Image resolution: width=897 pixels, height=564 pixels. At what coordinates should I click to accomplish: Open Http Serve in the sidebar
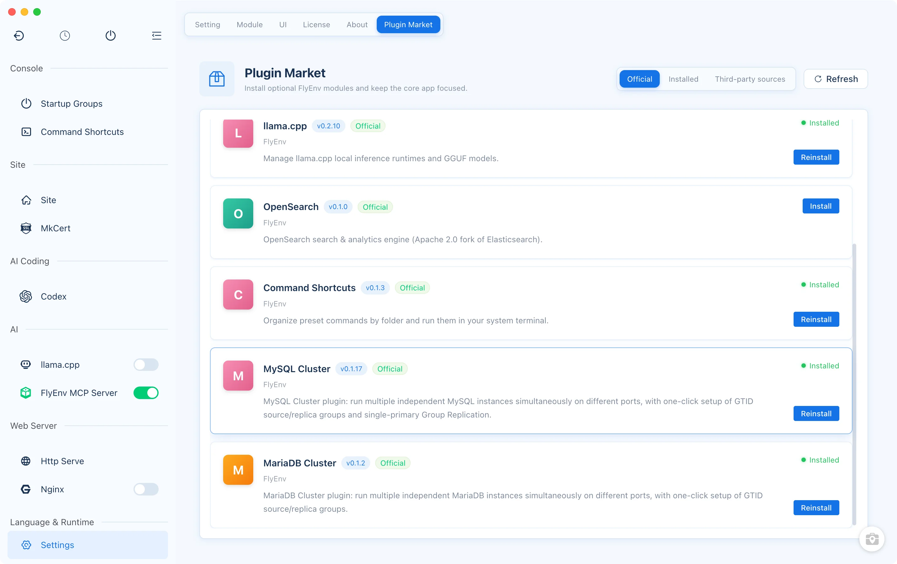click(87, 461)
